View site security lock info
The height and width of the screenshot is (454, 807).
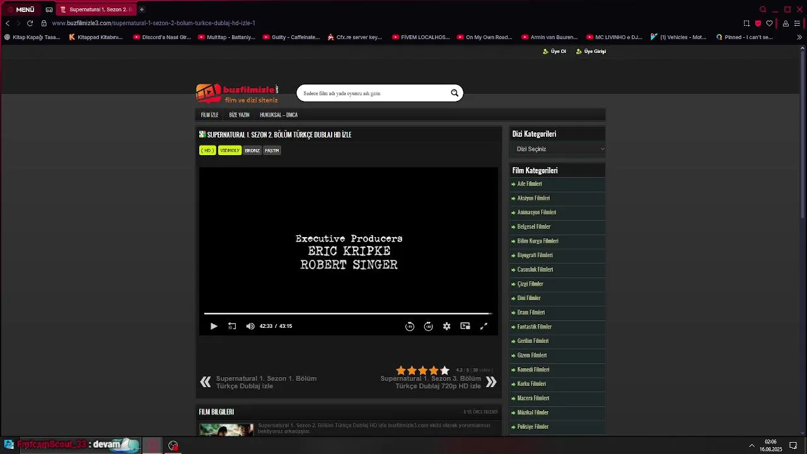tap(44, 23)
